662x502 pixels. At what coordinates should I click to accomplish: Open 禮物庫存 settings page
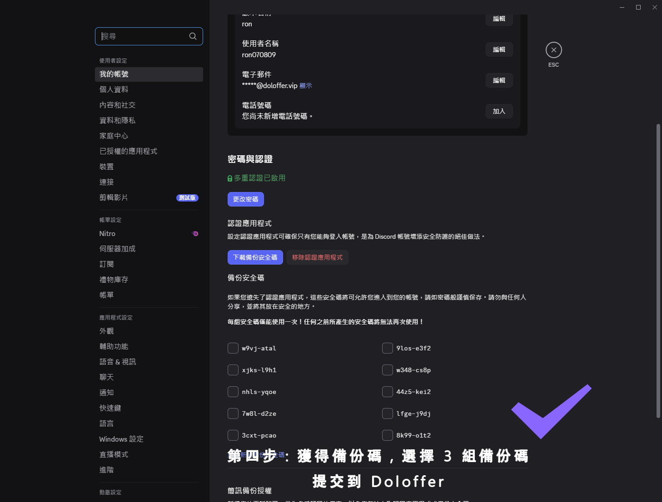149,280
